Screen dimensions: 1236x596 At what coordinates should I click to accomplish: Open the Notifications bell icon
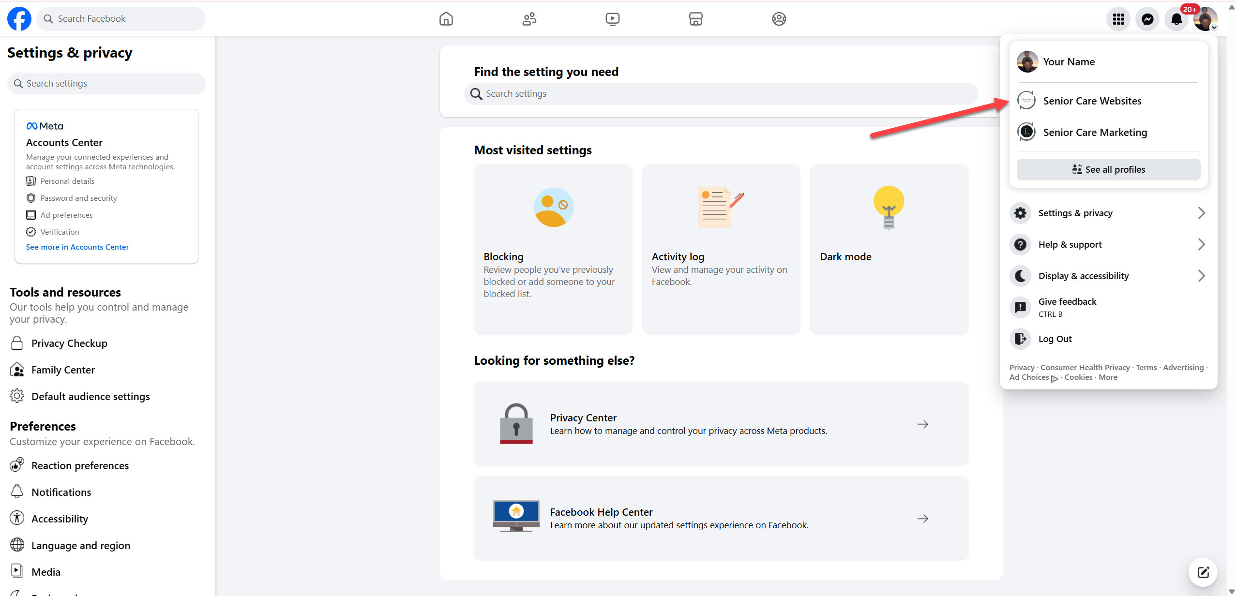pos(1176,19)
